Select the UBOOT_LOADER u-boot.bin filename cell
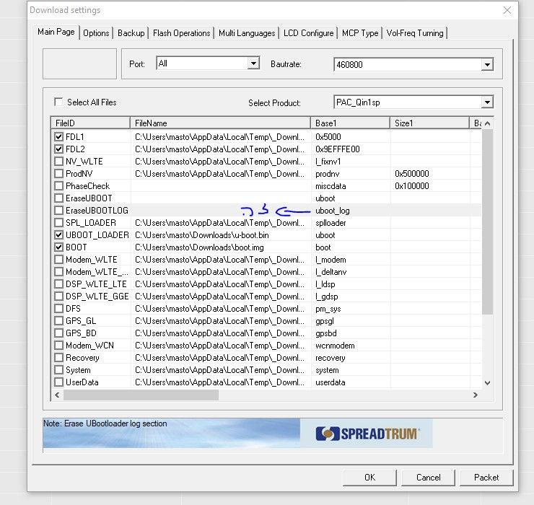Screen dimensions: 534x505 221,235
